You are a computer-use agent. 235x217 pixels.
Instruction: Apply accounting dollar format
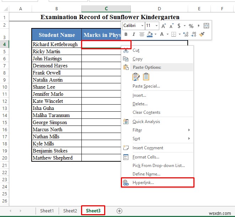(179, 26)
